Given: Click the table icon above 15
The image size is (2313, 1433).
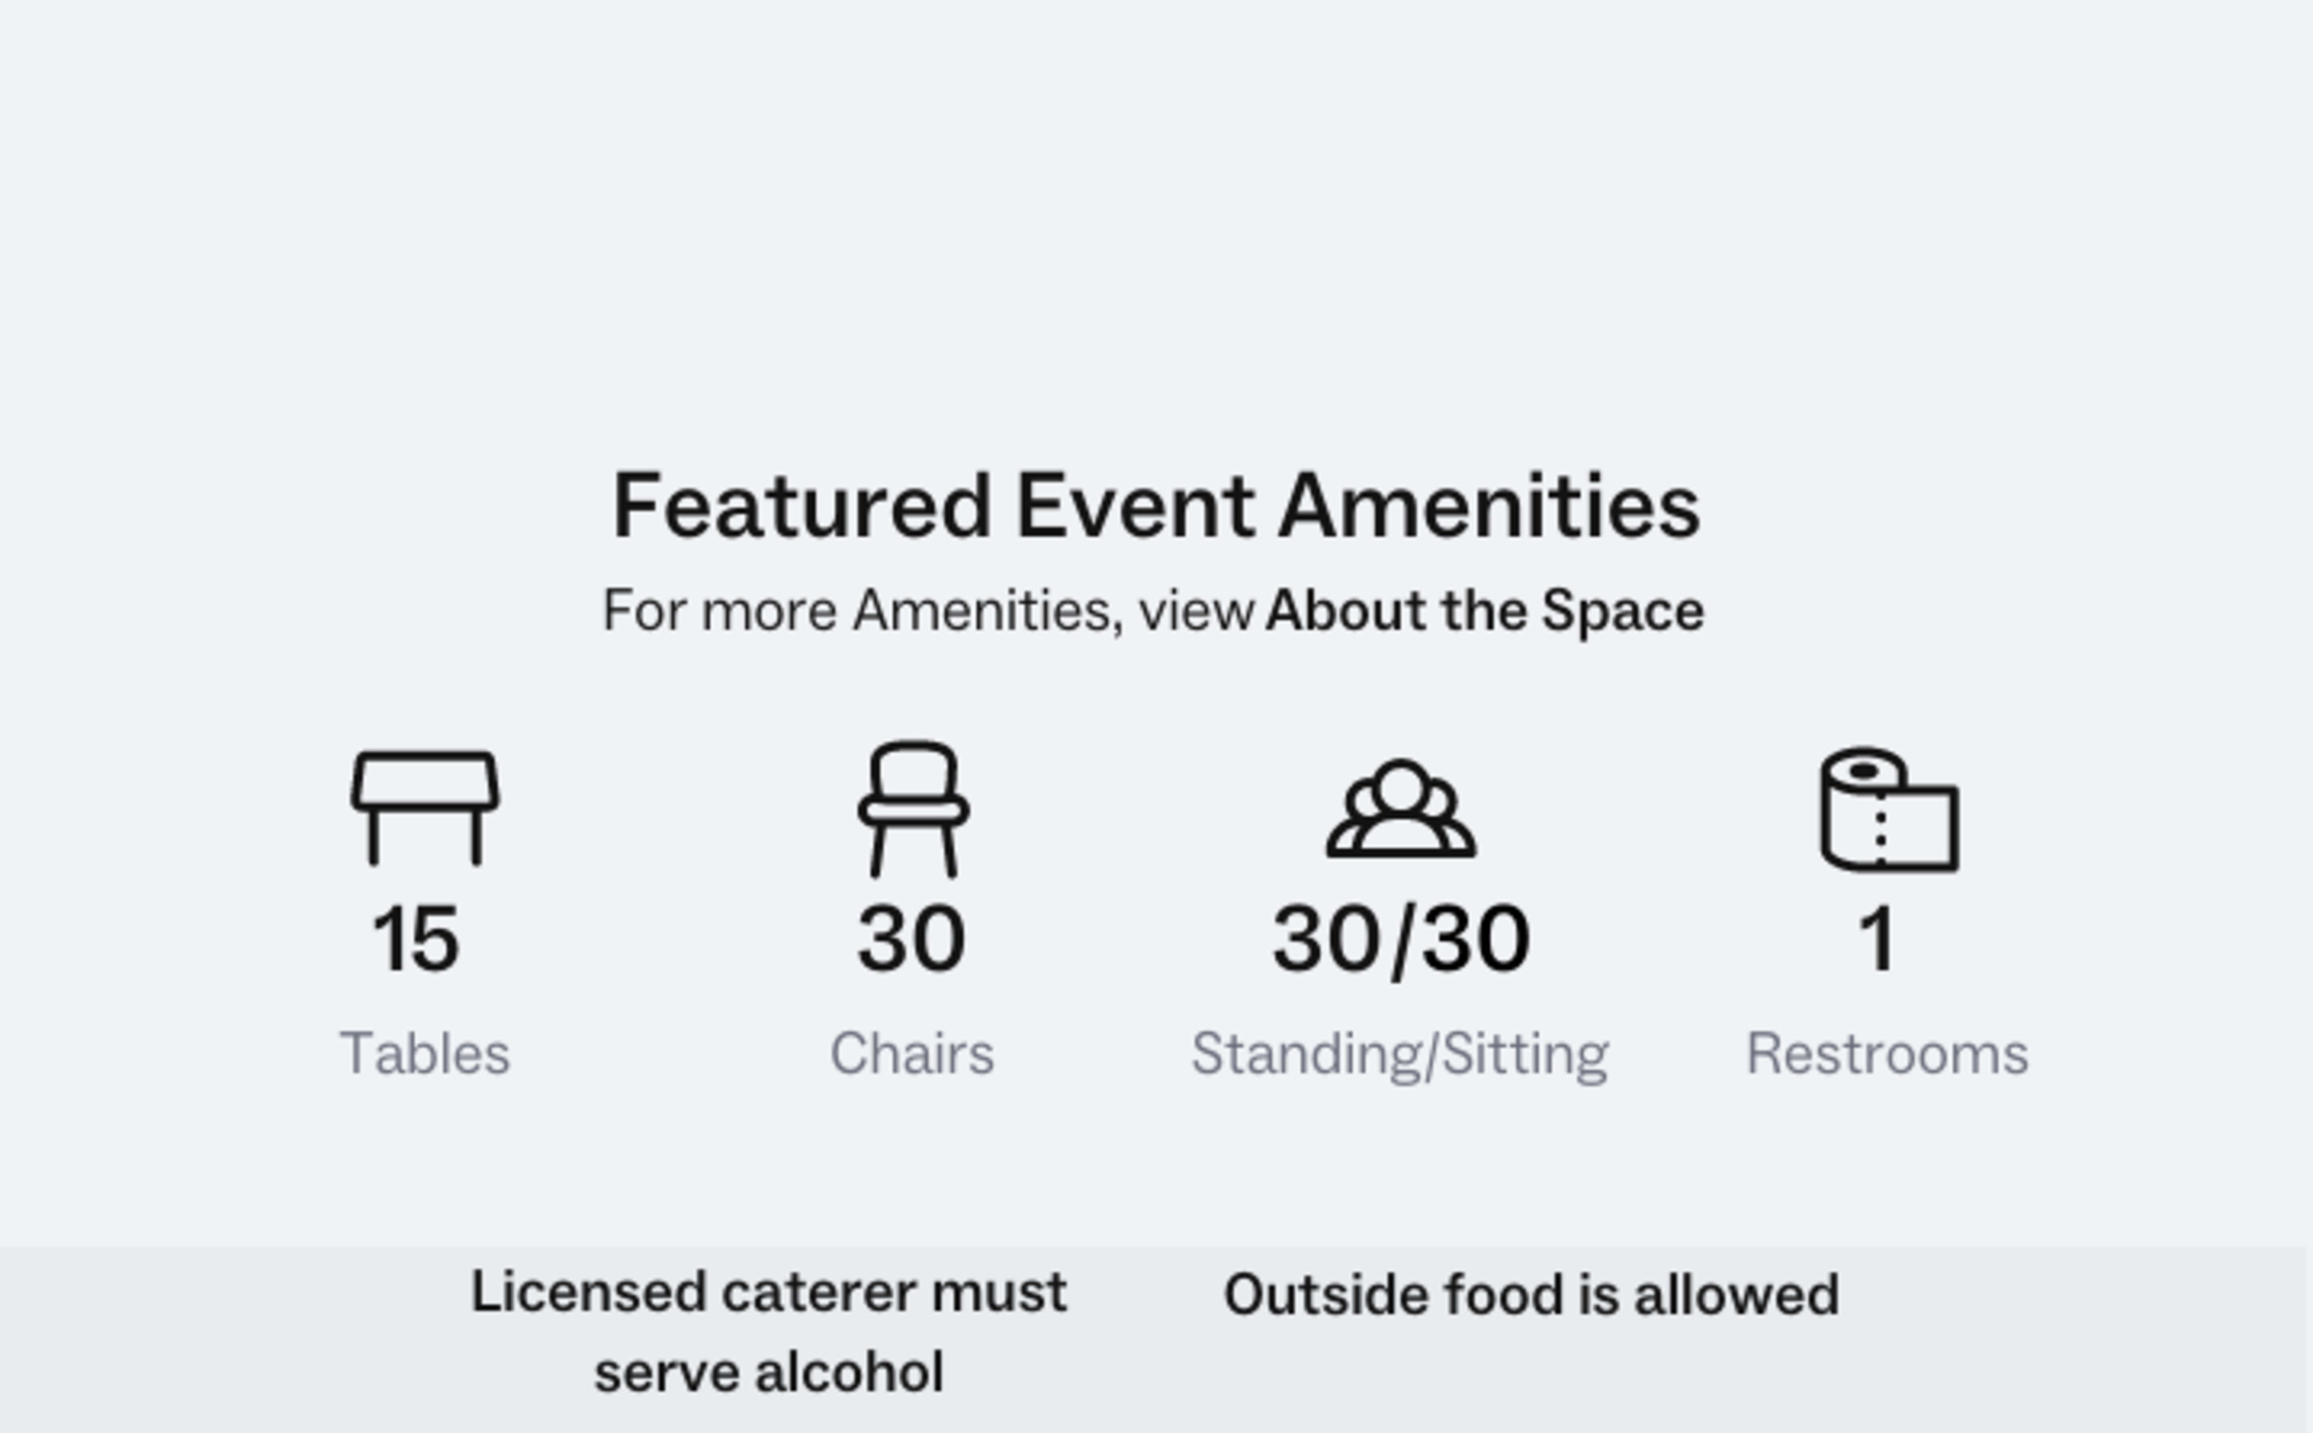Looking at the screenshot, I should click(x=425, y=808).
